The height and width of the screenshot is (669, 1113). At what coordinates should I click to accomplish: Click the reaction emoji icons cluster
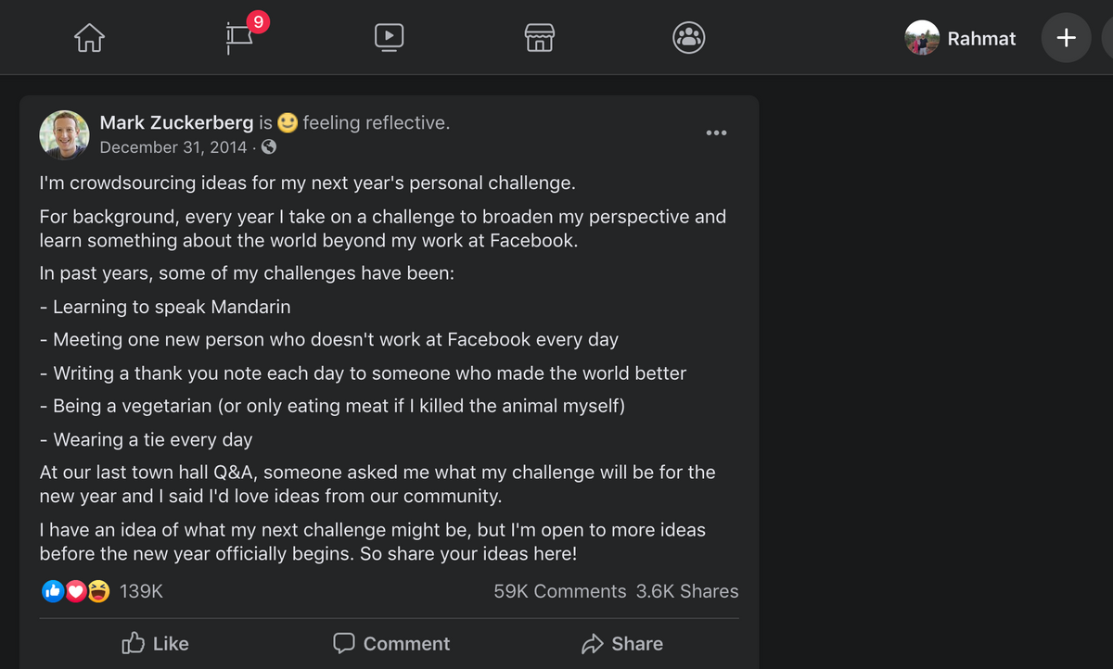[x=76, y=591]
